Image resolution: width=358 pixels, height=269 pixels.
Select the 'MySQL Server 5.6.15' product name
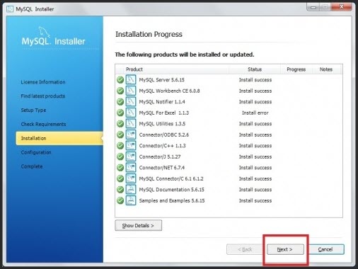[x=161, y=80]
